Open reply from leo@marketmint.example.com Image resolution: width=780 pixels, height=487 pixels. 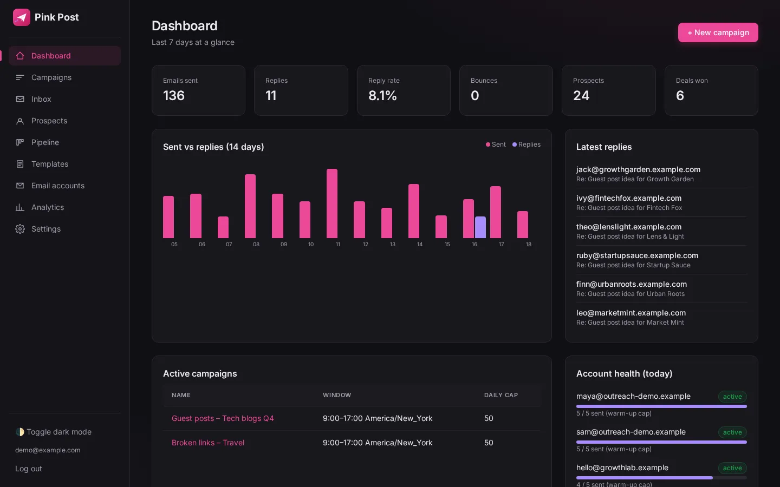661,317
